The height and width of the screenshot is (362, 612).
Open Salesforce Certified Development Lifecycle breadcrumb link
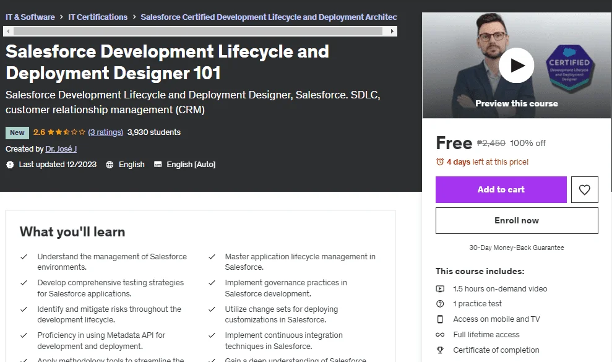pos(269,17)
